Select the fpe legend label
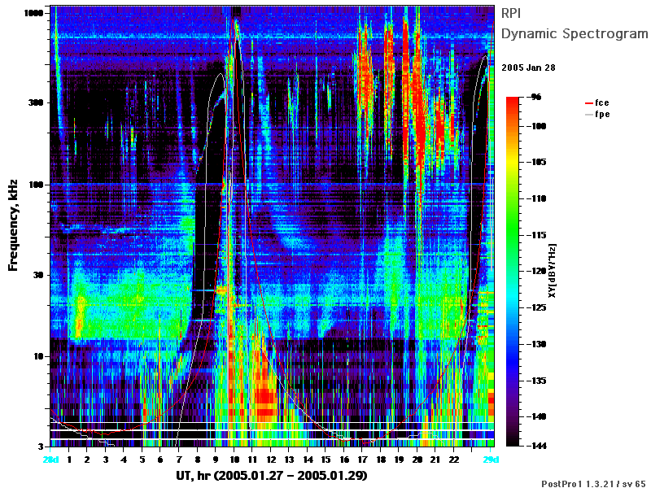The image size is (651, 488). [x=602, y=114]
